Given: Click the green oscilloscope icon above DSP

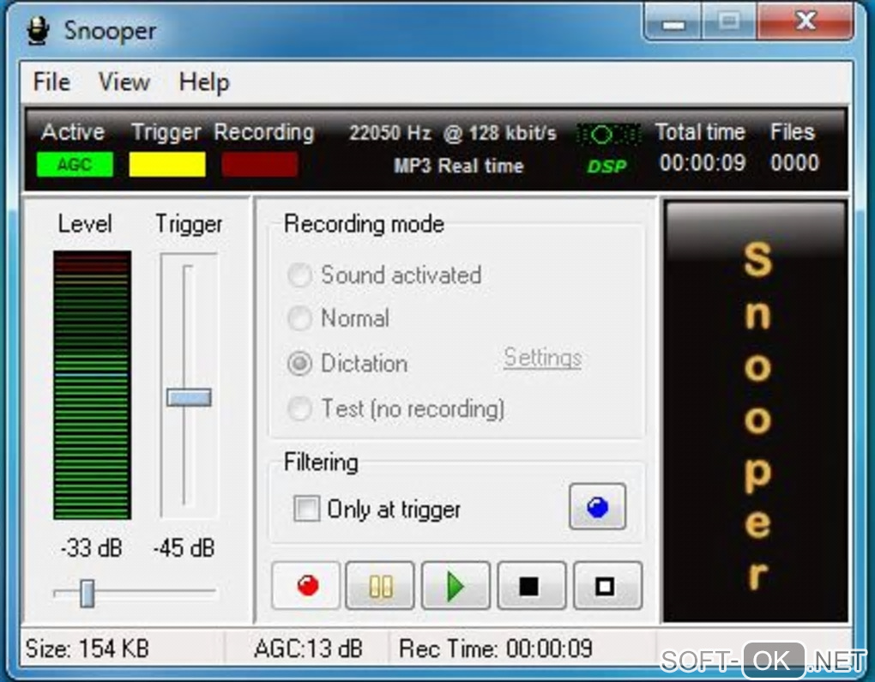Looking at the screenshot, I should point(608,135).
